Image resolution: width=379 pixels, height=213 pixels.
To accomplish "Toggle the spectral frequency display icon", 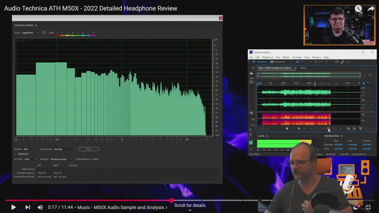I will [x=298, y=62].
